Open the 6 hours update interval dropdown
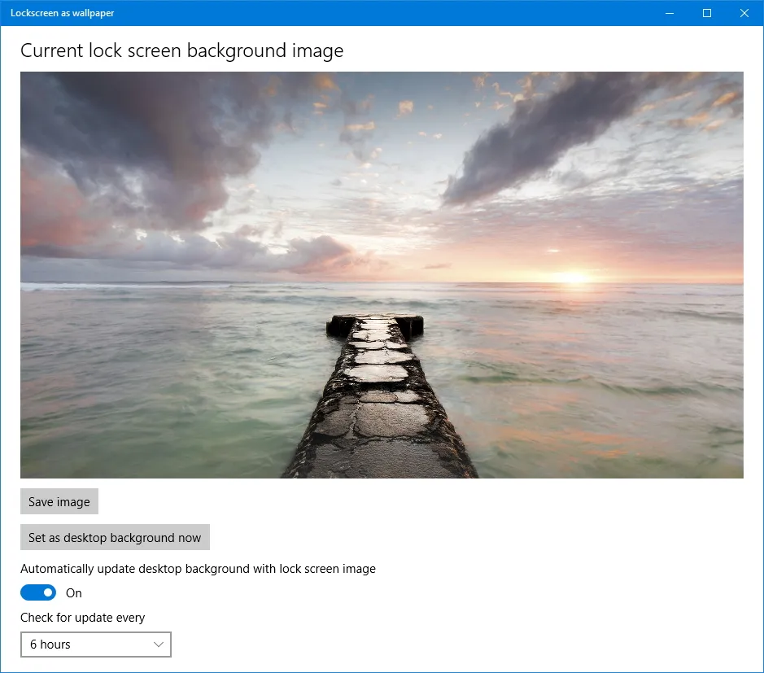This screenshot has width=764, height=673. click(x=96, y=645)
